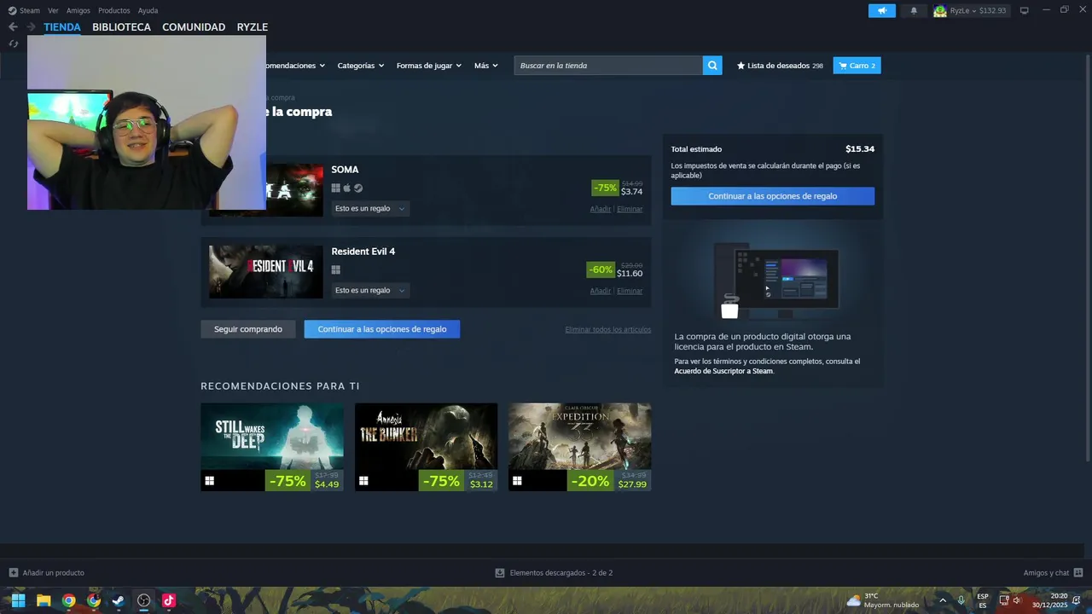The width and height of the screenshot is (1092, 614).
Task: Click the microphone tray icon
Action: click(x=961, y=600)
